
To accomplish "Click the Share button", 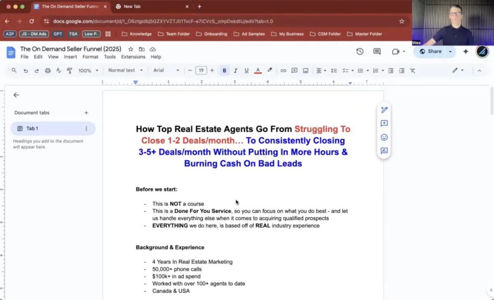I will pyautogui.click(x=430, y=51).
